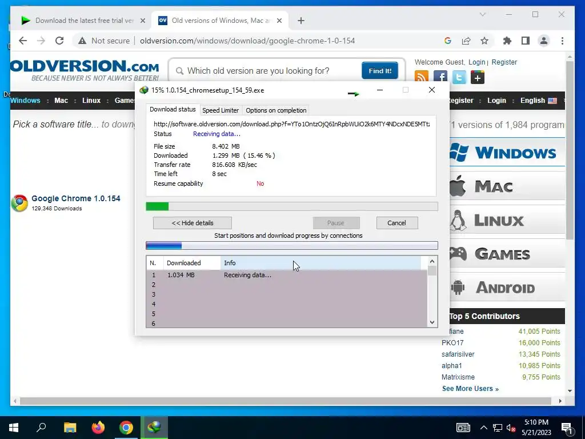Click the blue connections progress bar

pos(292,246)
